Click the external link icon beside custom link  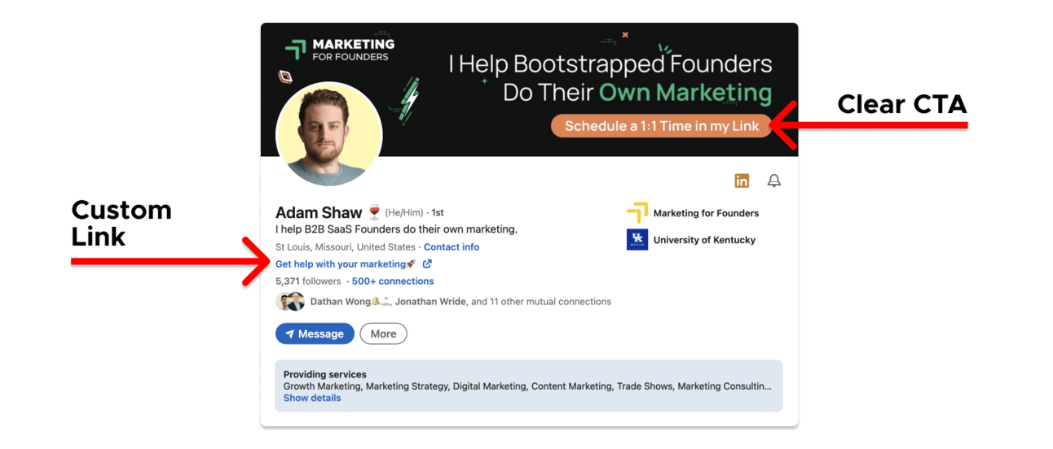coord(427,264)
